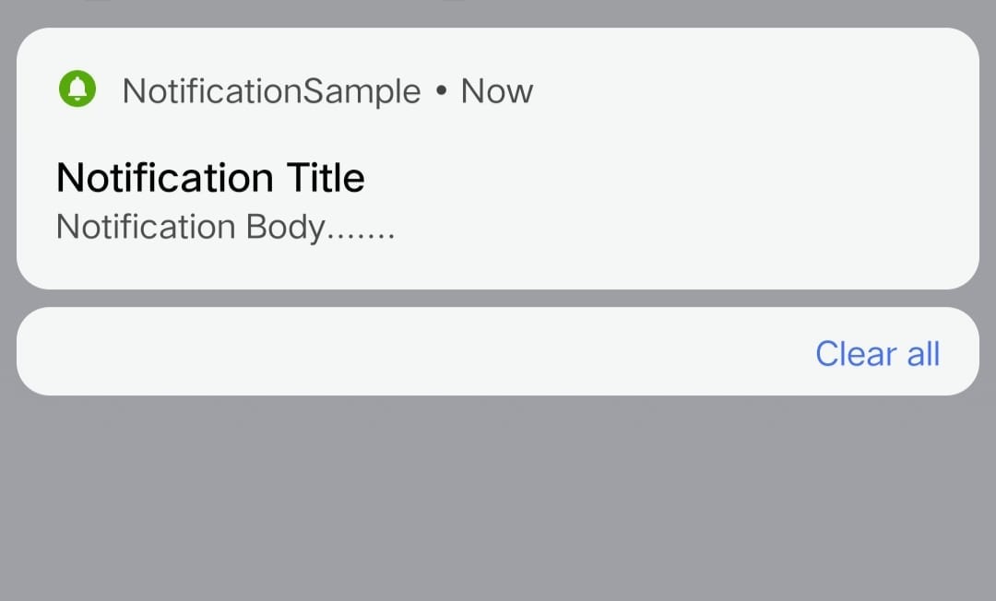Click the NotificationSample app name label

271,89
